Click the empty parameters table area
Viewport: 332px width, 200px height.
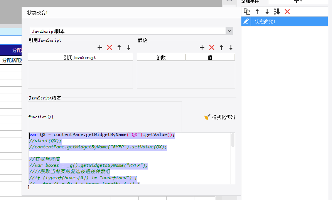[186, 74]
